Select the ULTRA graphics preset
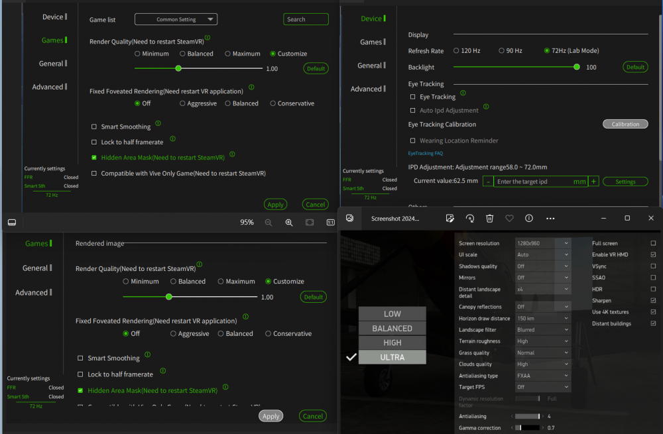The width and height of the screenshot is (663, 434). 392,356
